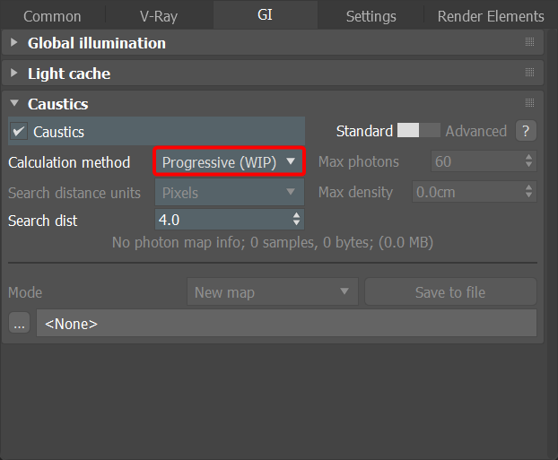
Task: Toggle the Caustics checkbox
Action: click(19, 132)
